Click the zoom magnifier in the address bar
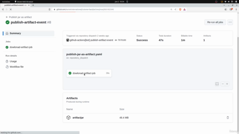The height and width of the screenshot is (134, 239). pos(171,9)
